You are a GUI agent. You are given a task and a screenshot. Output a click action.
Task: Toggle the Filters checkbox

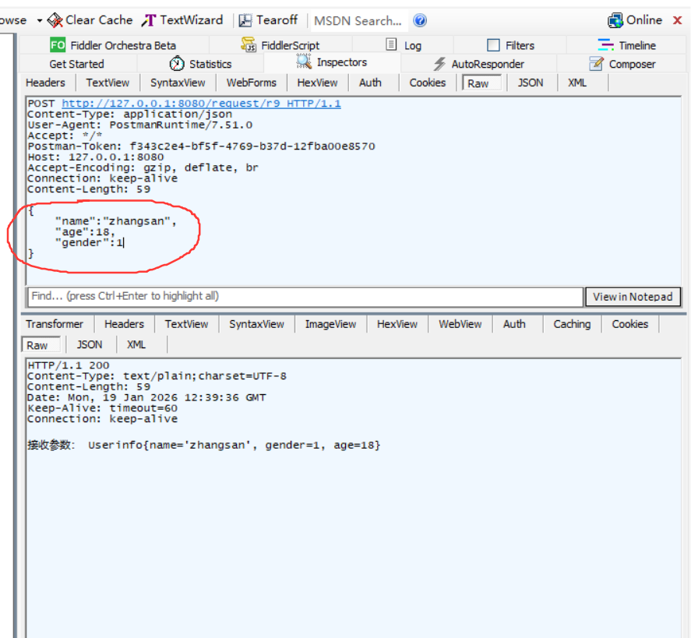click(493, 45)
